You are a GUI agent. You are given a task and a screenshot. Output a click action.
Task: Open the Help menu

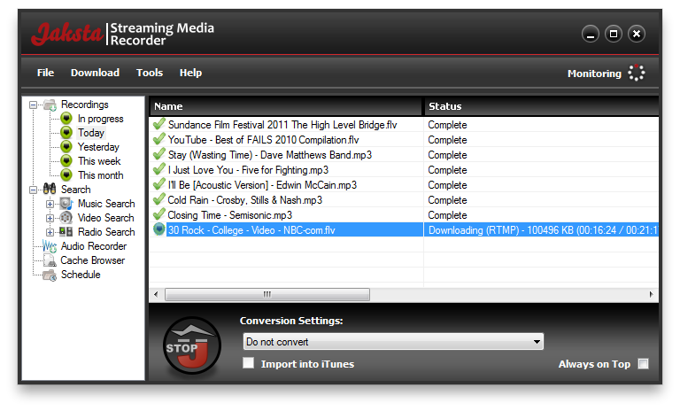pos(191,73)
